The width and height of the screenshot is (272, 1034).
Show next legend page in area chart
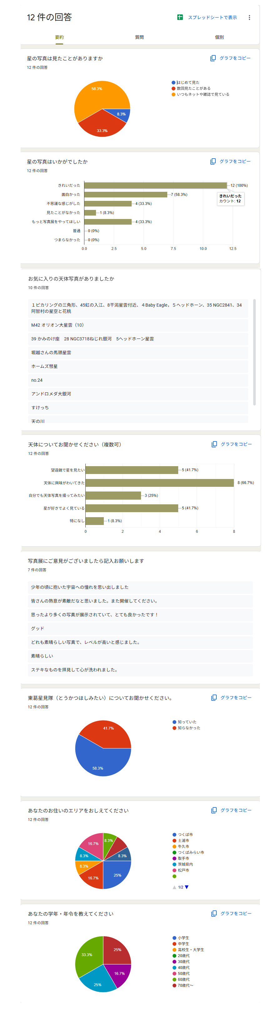(x=187, y=887)
